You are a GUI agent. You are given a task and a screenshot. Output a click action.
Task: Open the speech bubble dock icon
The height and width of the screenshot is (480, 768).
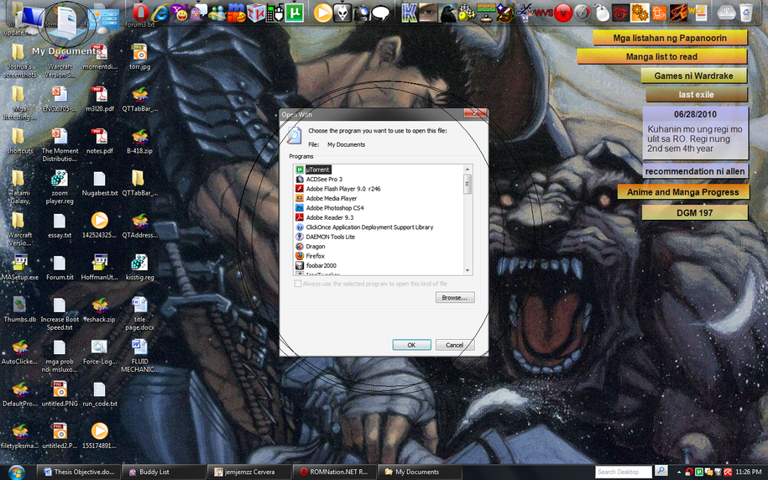381,13
